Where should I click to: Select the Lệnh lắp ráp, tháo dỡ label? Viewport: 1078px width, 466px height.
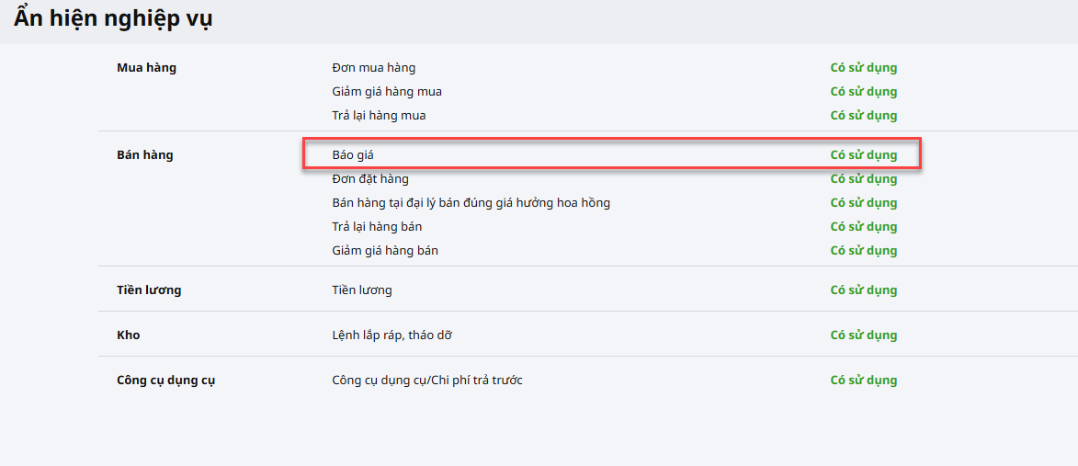point(391,335)
